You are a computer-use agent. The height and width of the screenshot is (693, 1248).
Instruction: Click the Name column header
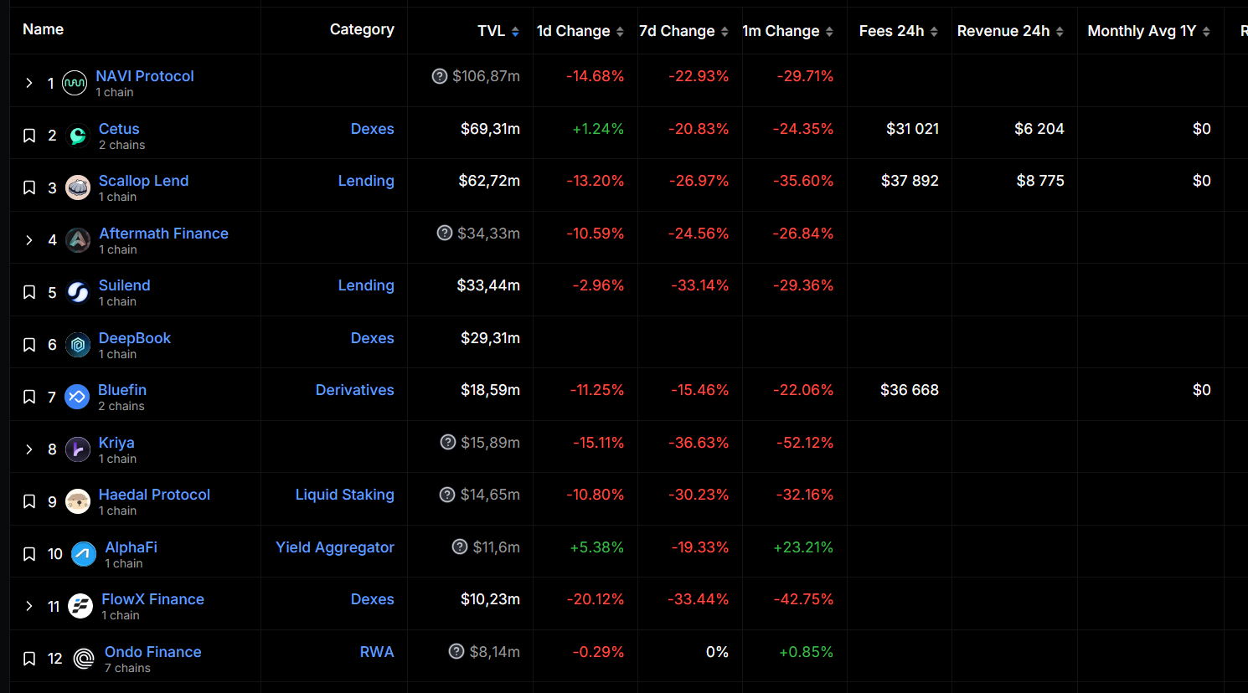(43, 29)
